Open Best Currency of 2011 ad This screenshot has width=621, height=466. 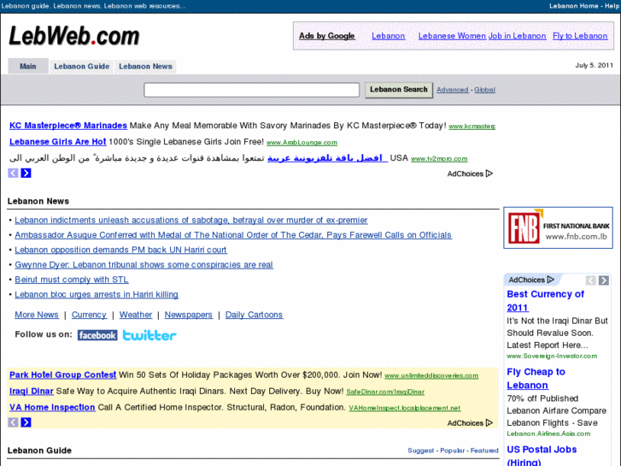[545, 301]
